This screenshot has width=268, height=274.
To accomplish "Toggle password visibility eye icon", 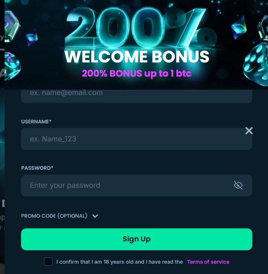I will pos(238,185).
